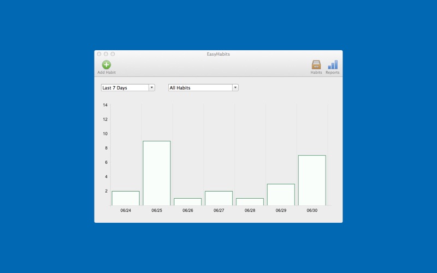
Task: Click the arrow of the Last 7 Days combo box
Action: (x=152, y=88)
